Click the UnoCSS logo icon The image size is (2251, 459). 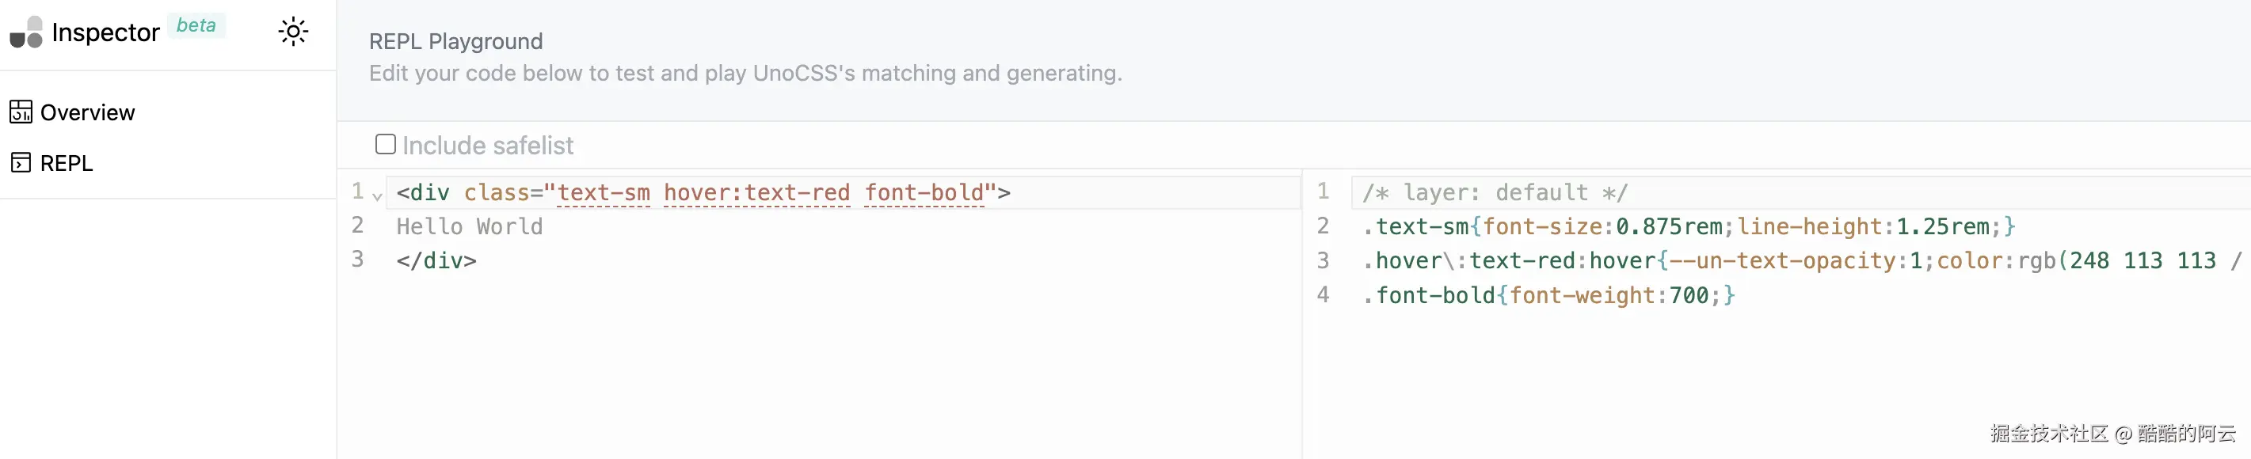point(26,32)
